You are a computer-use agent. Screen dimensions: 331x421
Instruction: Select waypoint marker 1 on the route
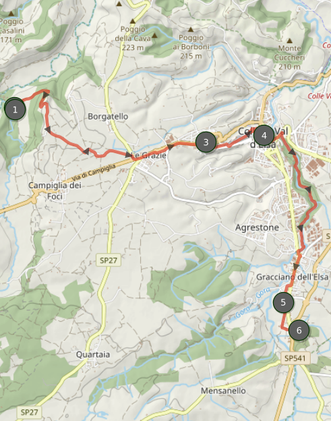coord(16,109)
